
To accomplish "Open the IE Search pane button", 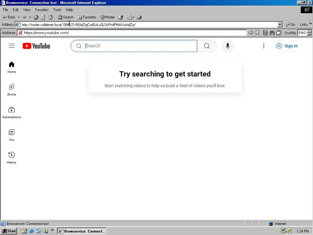I will (65, 17).
